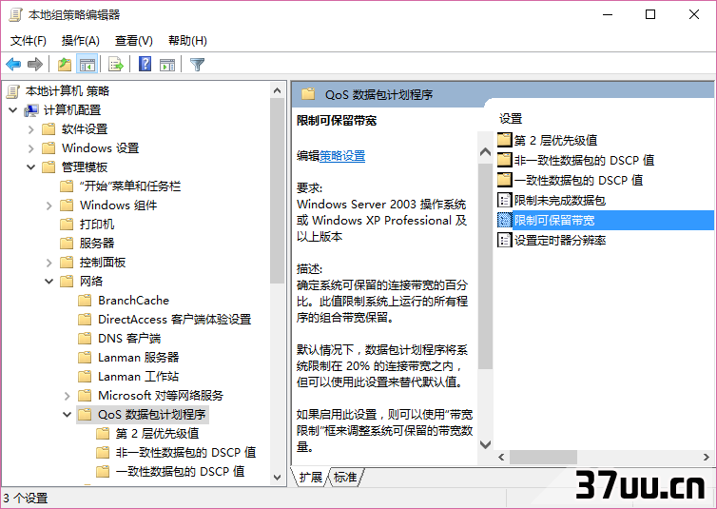Expand the Windows 组件 node
717x509 pixels.
[x=48, y=206]
